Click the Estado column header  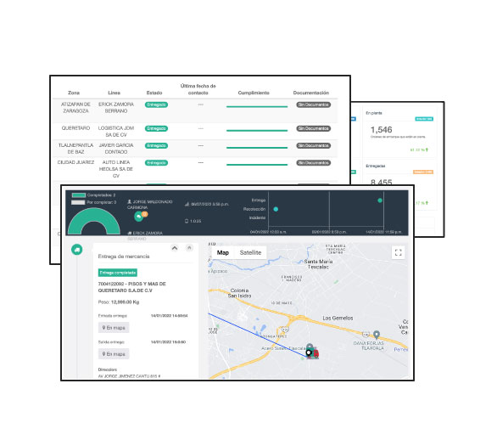pyautogui.click(x=154, y=93)
